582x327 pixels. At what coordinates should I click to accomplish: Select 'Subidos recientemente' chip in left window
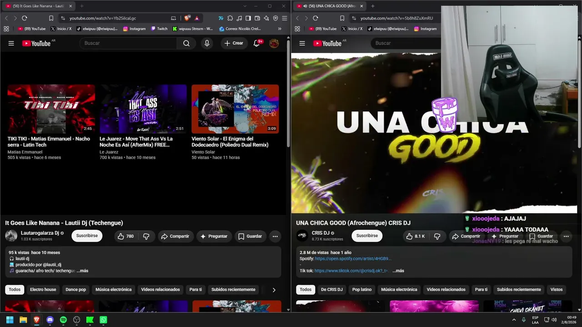point(233,290)
